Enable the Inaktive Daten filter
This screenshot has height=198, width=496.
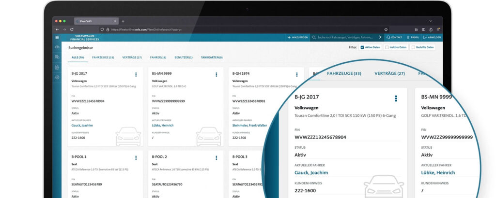tap(387, 47)
